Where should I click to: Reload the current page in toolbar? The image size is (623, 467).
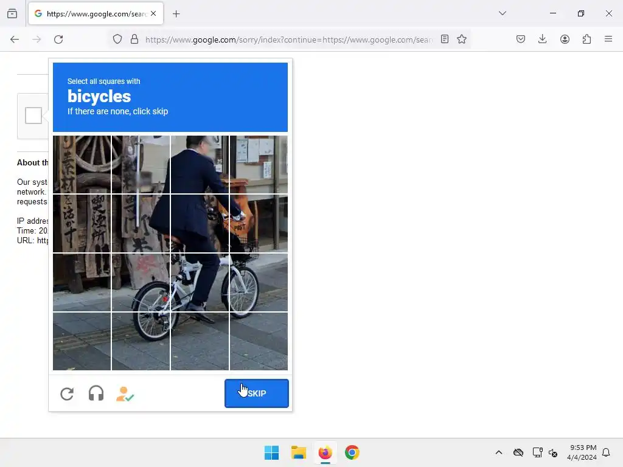click(58, 40)
